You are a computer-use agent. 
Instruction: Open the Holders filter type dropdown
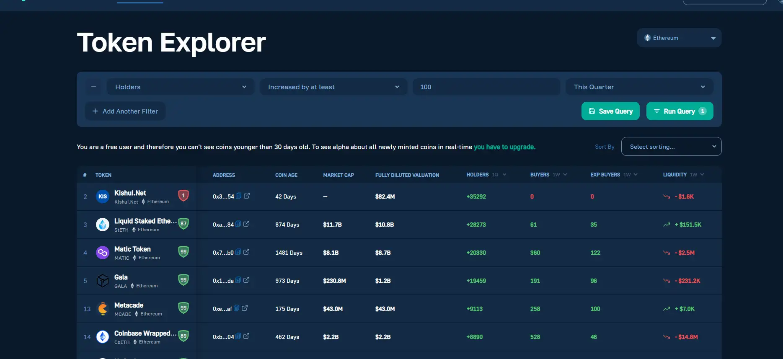point(180,87)
